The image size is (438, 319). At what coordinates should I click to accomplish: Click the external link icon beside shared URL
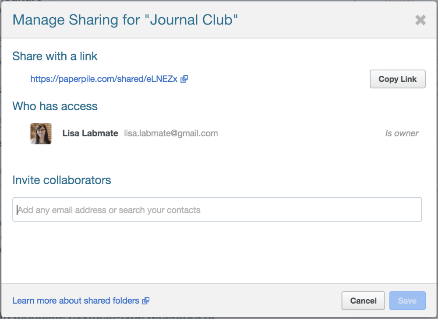[184, 79]
